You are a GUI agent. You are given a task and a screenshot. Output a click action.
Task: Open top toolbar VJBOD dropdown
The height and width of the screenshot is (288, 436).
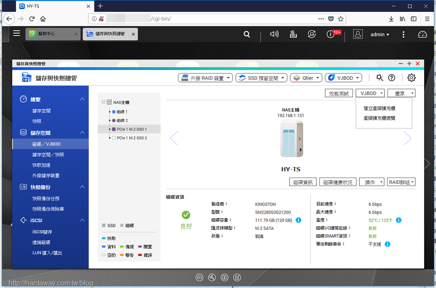[x=344, y=78]
